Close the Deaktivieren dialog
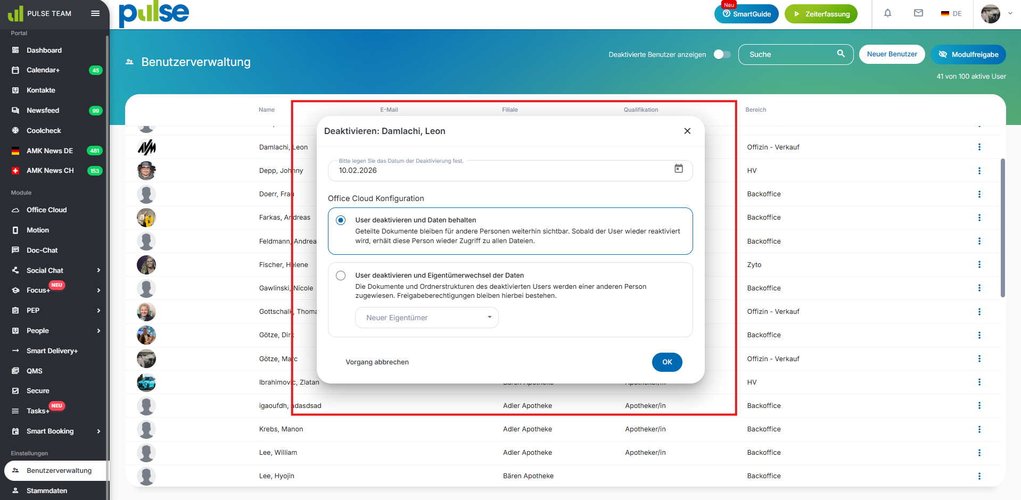Viewport: 1021px width, 500px height. click(687, 131)
